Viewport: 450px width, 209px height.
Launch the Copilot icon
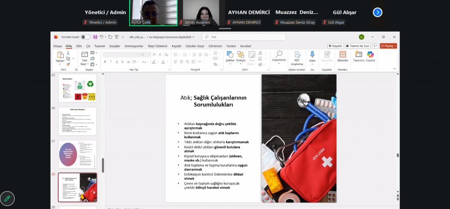coord(370,54)
